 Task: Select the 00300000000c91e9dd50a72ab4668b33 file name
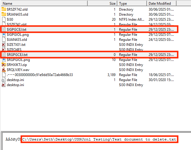(40, 75)
